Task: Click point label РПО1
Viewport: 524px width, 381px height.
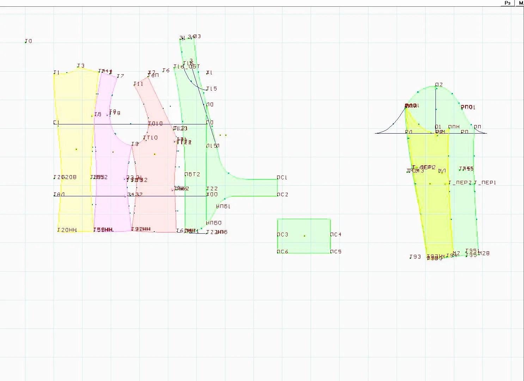Action: click(468, 107)
